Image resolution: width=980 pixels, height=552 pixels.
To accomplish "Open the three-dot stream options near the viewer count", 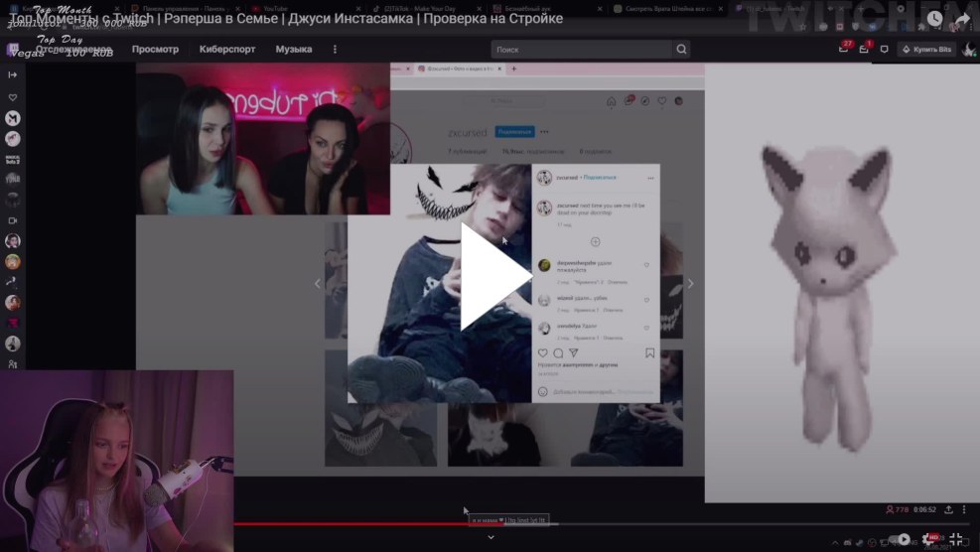I will pyautogui.click(x=964, y=509).
